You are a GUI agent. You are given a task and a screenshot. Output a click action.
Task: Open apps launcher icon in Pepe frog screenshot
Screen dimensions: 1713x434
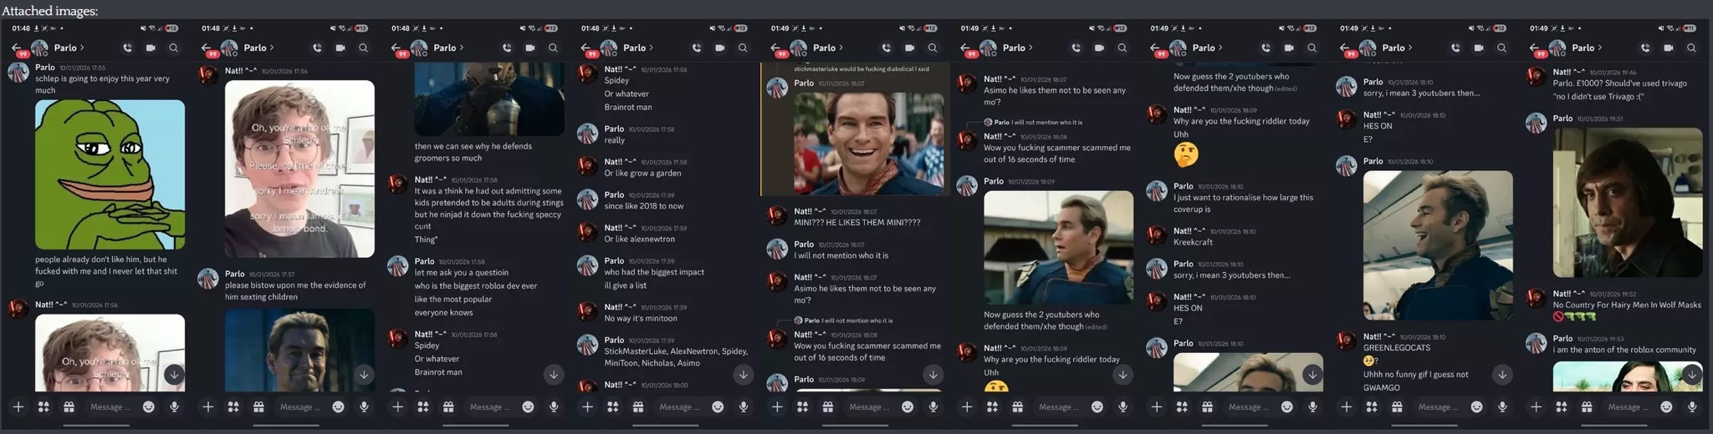click(x=43, y=406)
